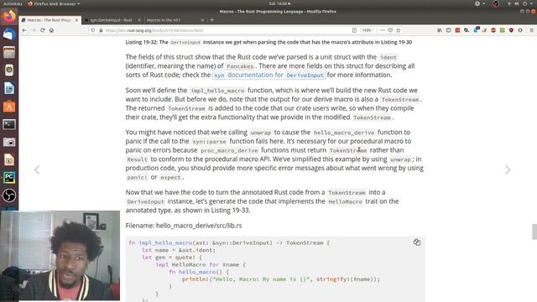Go to the next chapter arrow
Image resolution: width=537 pixels, height=302 pixels.
pos(508,169)
